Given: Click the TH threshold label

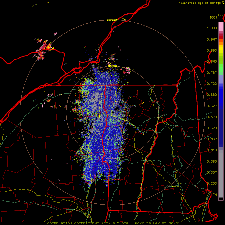Looking at the screenshot, I should 215,194.
